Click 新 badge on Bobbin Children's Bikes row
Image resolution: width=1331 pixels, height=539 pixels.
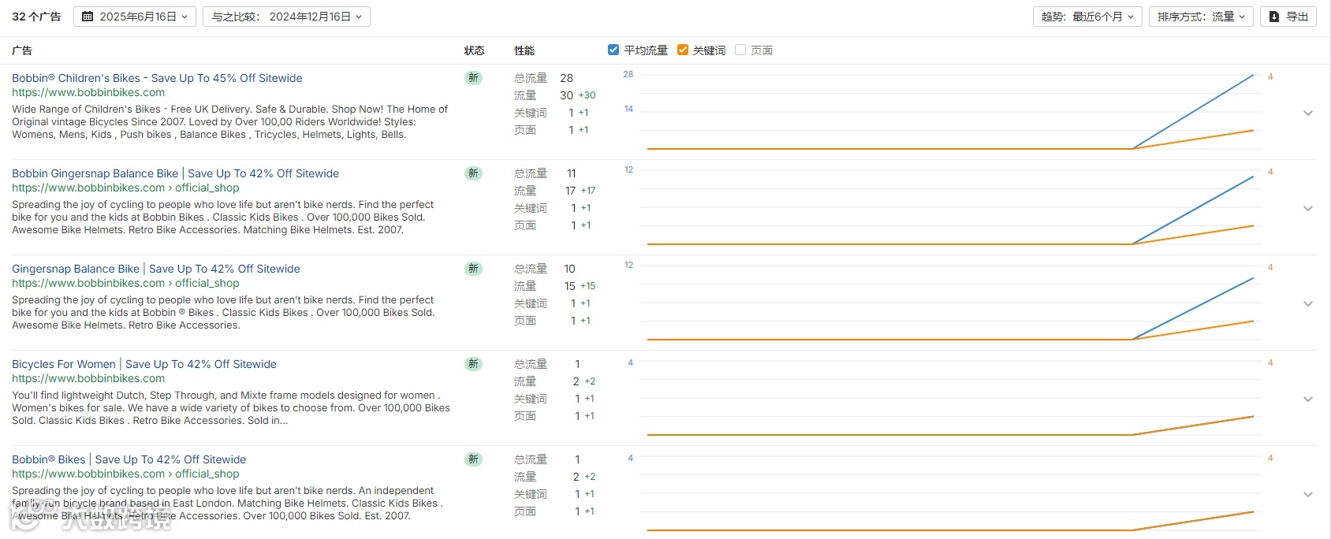[473, 78]
